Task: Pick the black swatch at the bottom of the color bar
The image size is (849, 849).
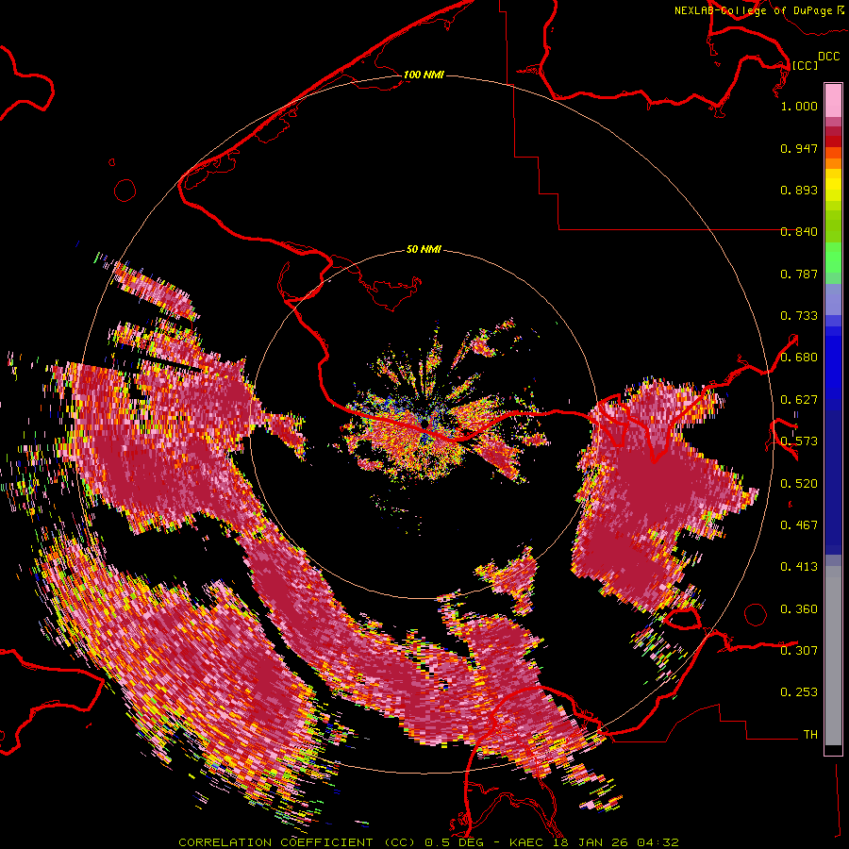Action: pyautogui.click(x=833, y=749)
